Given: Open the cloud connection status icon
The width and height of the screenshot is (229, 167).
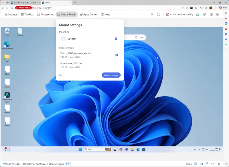Looking at the screenshot, I should [x=198, y=14].
